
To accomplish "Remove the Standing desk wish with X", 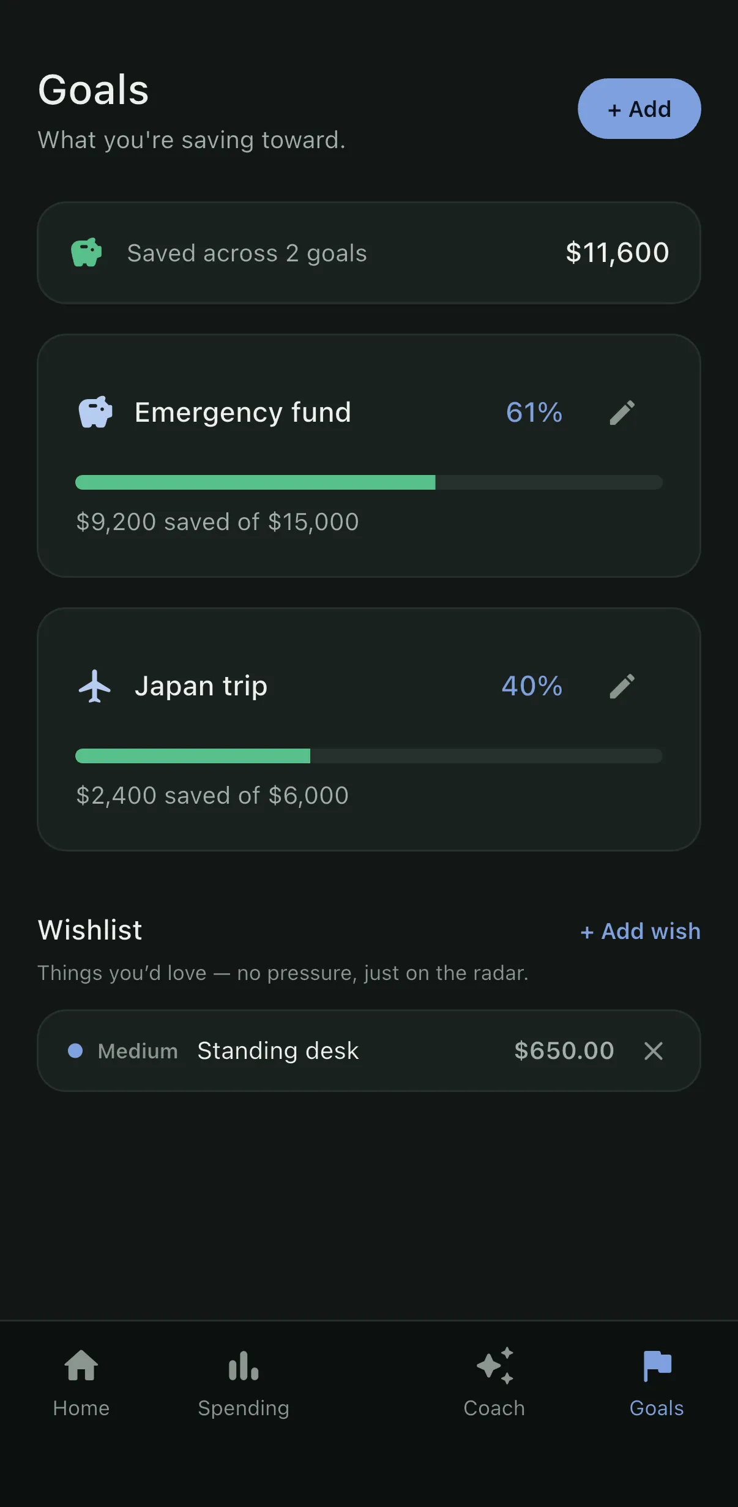I will tap(654, 1051).
